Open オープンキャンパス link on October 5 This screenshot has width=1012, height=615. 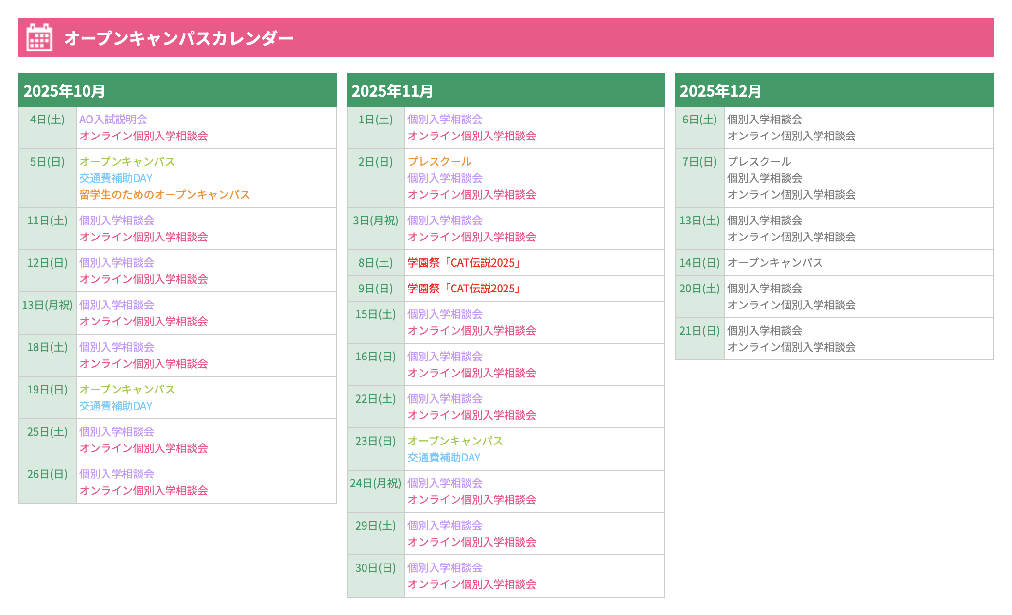[126, 162]
